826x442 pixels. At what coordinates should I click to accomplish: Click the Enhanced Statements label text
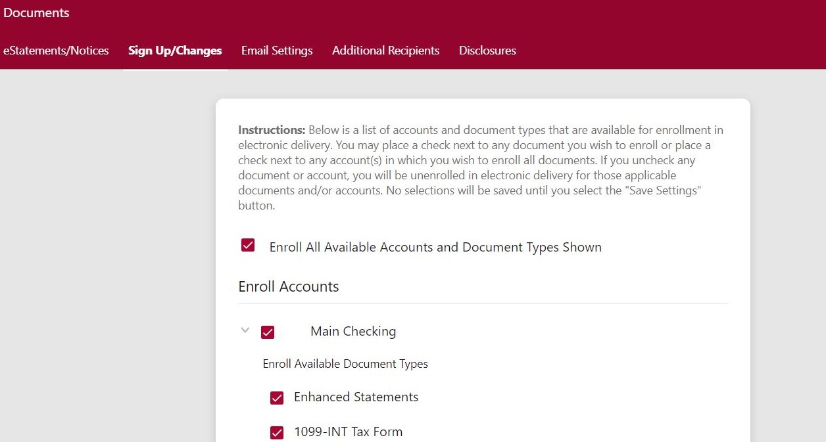(356, 397)
